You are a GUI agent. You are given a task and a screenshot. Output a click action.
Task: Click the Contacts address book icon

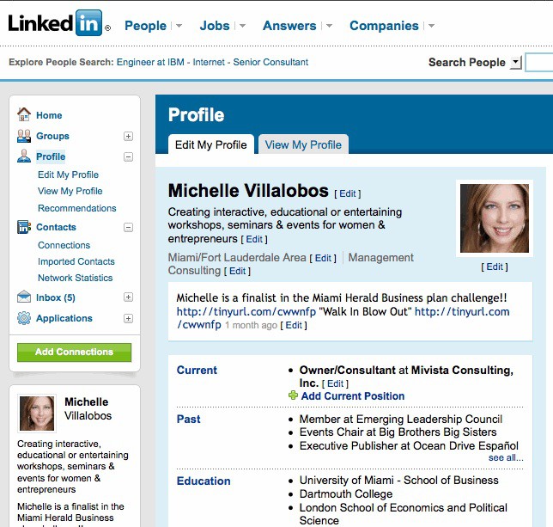click(24, 227)
